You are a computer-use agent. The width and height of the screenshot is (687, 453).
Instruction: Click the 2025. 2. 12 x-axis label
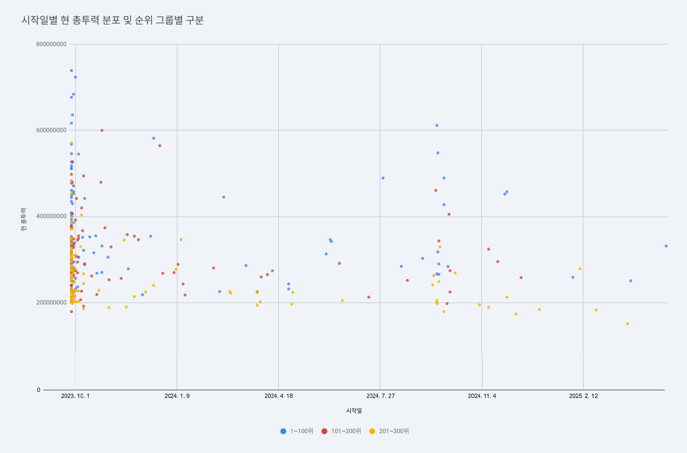coord(583,396)
